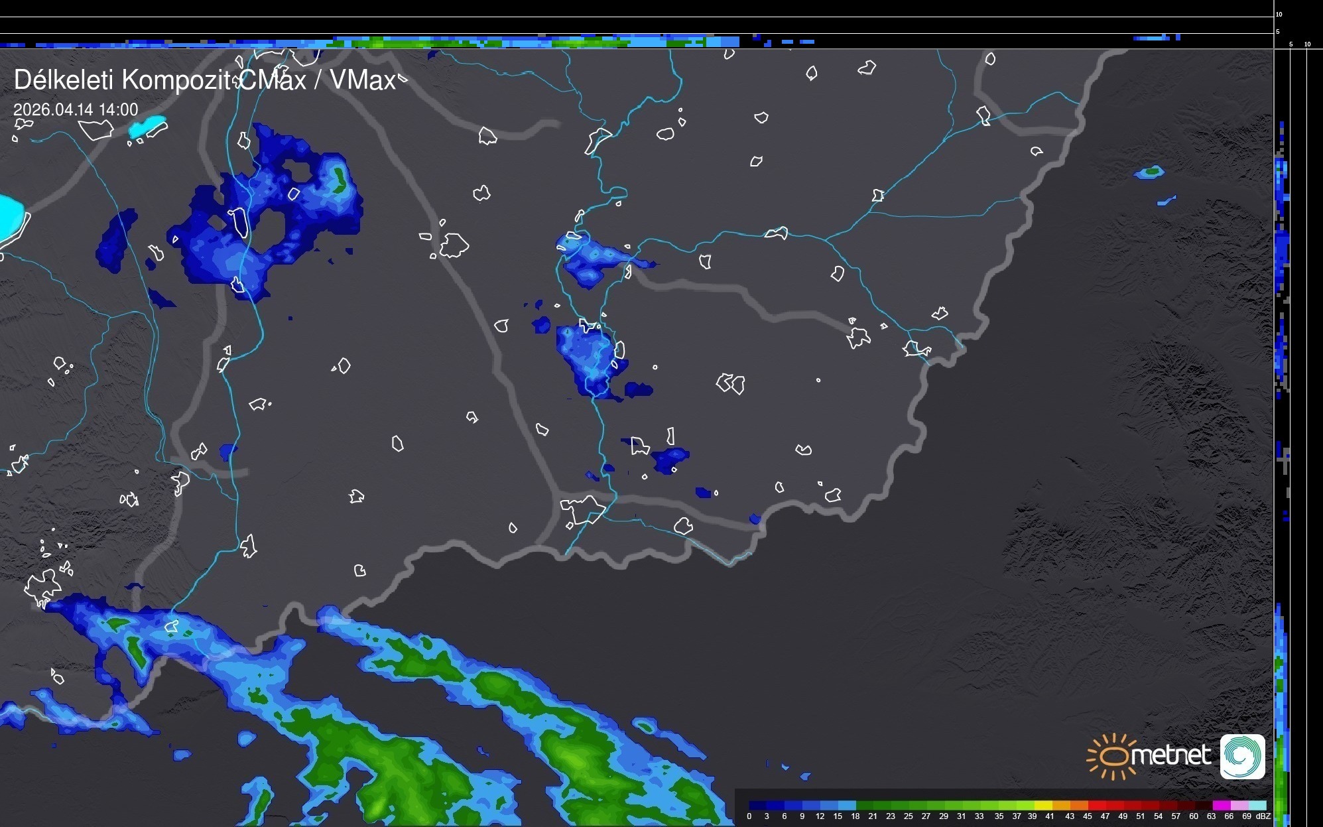Click the '18' value on the color scale

pyautogui.click(x=855, y=816)
